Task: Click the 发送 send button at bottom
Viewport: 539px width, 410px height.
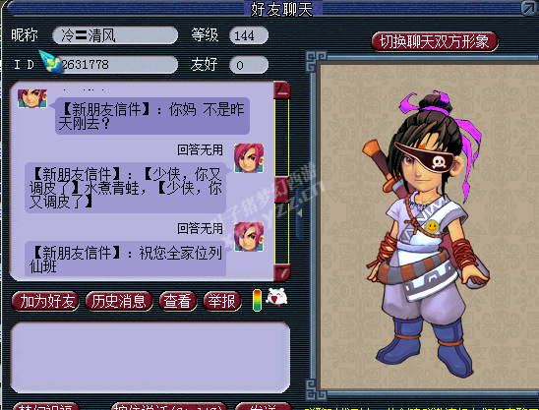Action: coord(264,406)
